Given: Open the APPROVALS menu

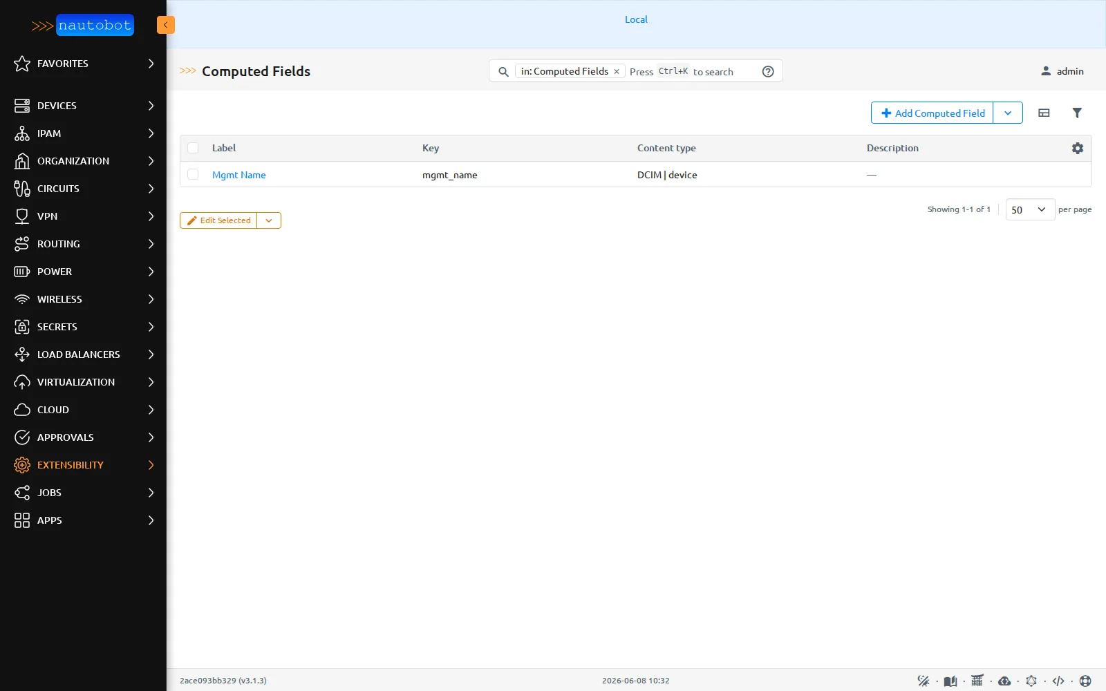Looking at the screenshot, I should click(x=83, y=437).
